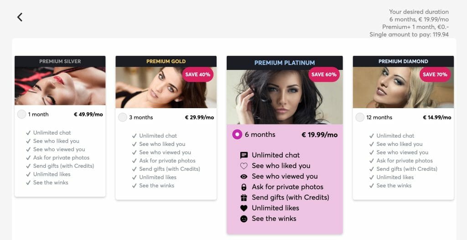Click the eye icon for See who viewed you
Viewport: 467px width, 240px height.
click(244, 176)
